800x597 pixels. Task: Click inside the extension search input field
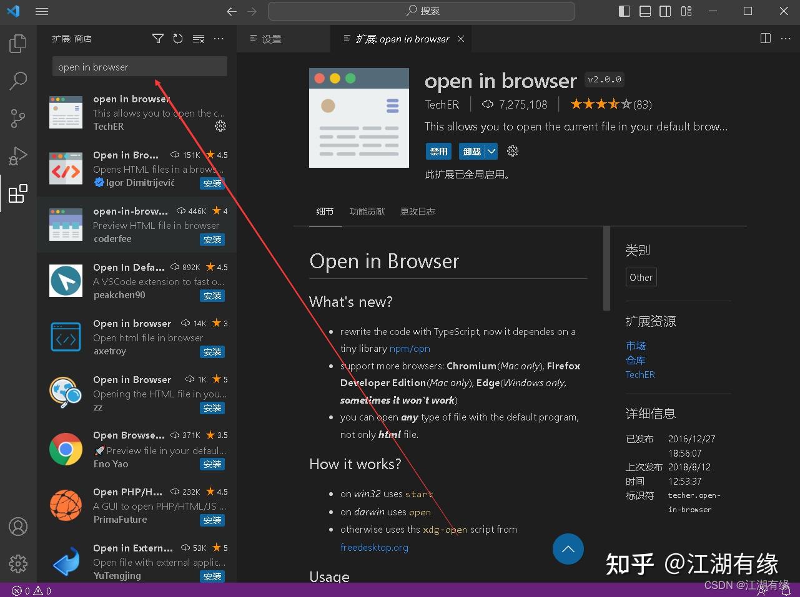(139, 66)
